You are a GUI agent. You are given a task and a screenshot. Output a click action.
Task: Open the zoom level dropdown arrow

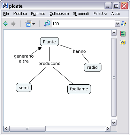[x=117, y=24]
